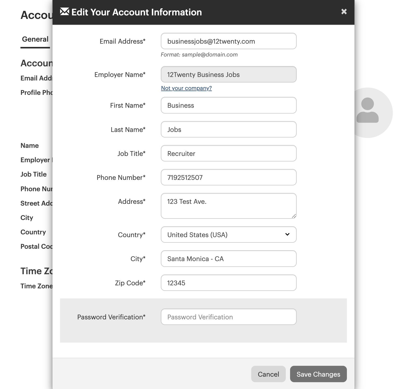Click the envelope icon in dialog header
Screen dimensions: 409x389
point(65,12)
